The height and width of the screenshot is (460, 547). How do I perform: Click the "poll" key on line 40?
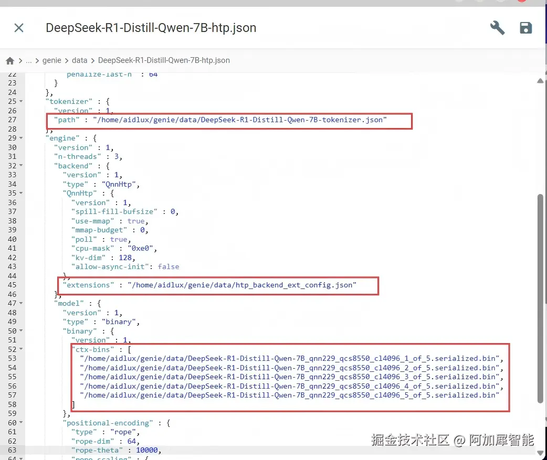84,239
